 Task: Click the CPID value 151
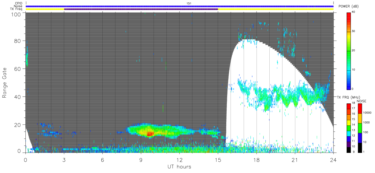click(189, 3)
